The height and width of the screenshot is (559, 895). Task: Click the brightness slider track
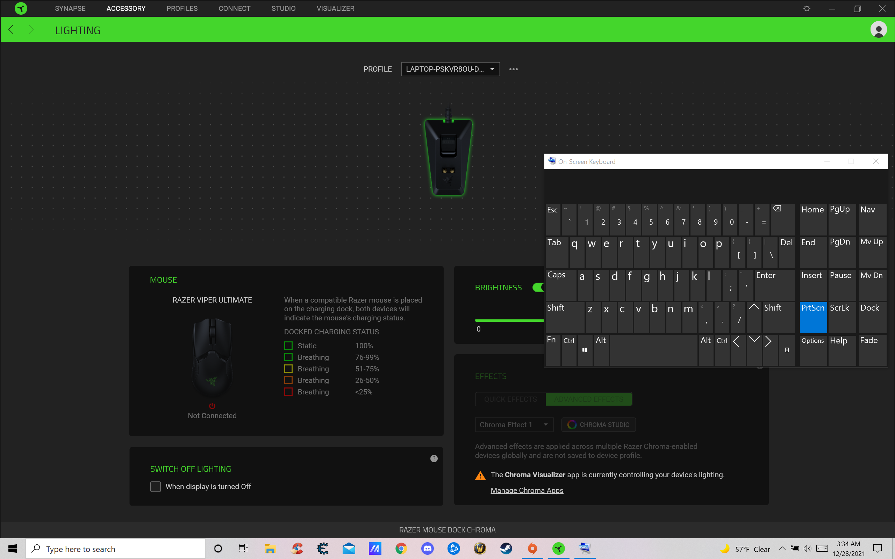pyautogui.click(x=509, y=320)
